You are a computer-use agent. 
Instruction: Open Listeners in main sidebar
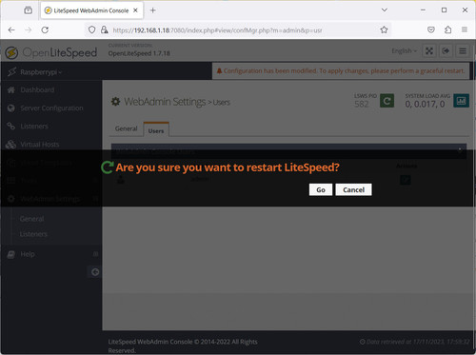point(34,127)
